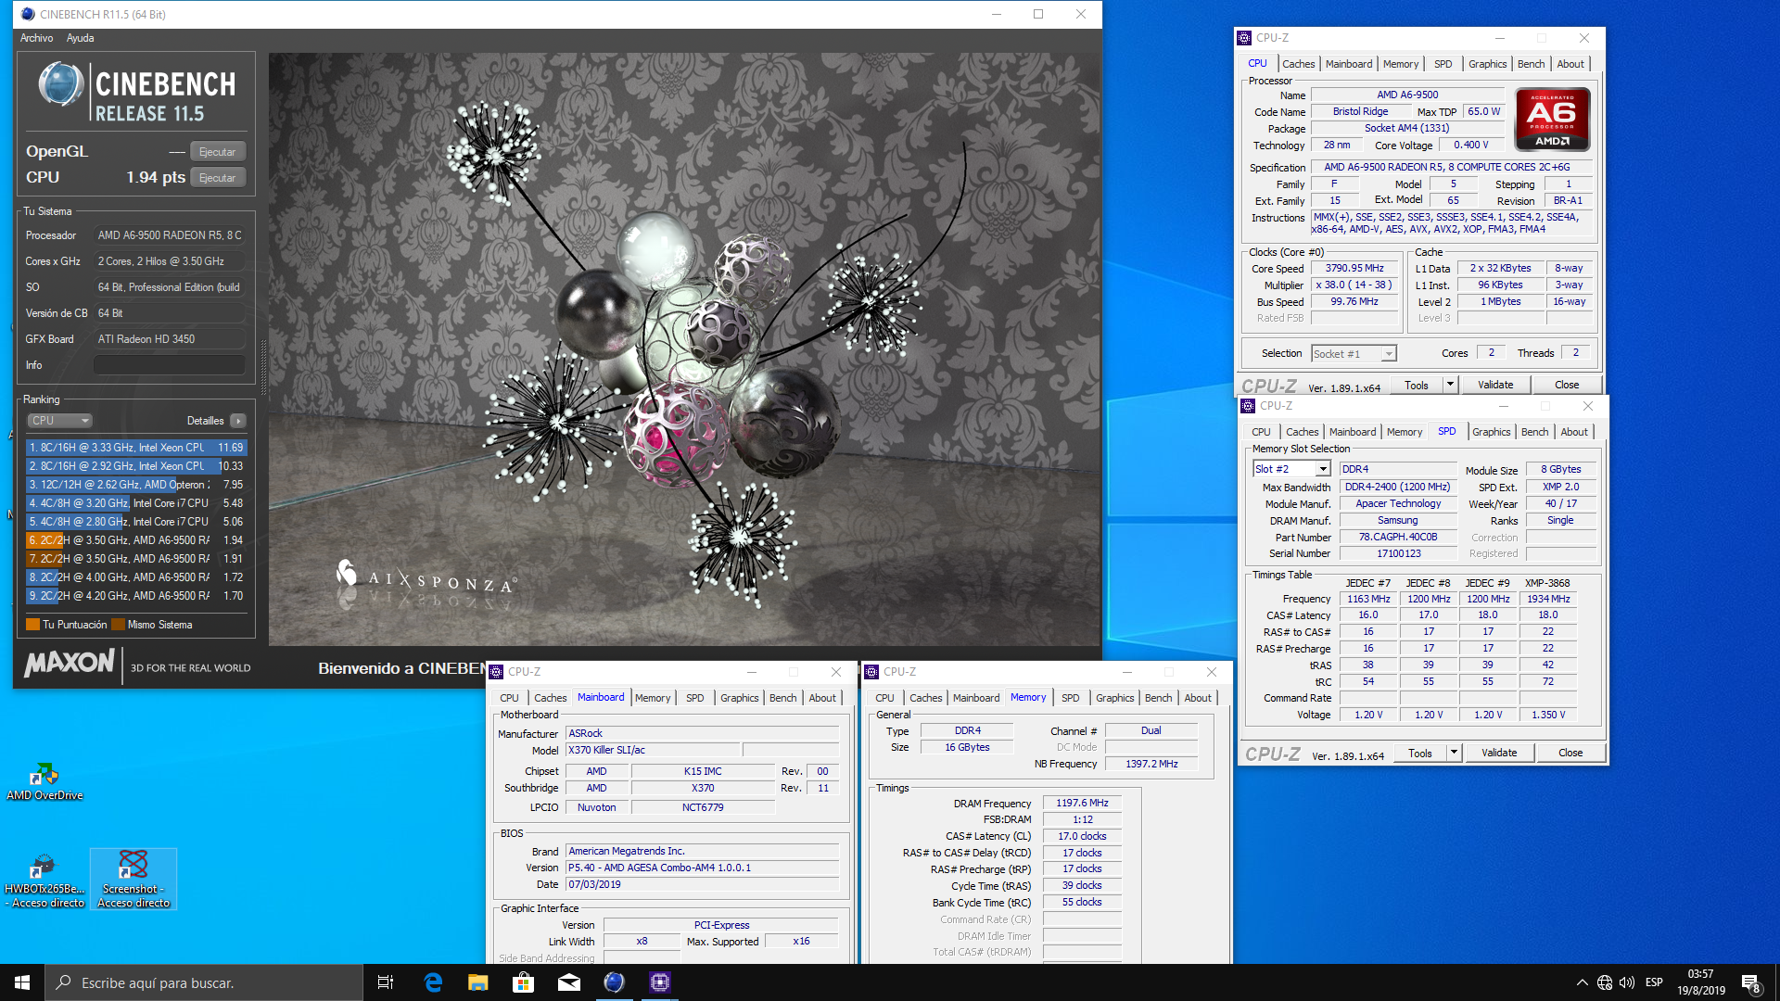Viewport: 1780px width, 1001px height.
Task: Open the Windows Start menu
Action: (22, 982)
